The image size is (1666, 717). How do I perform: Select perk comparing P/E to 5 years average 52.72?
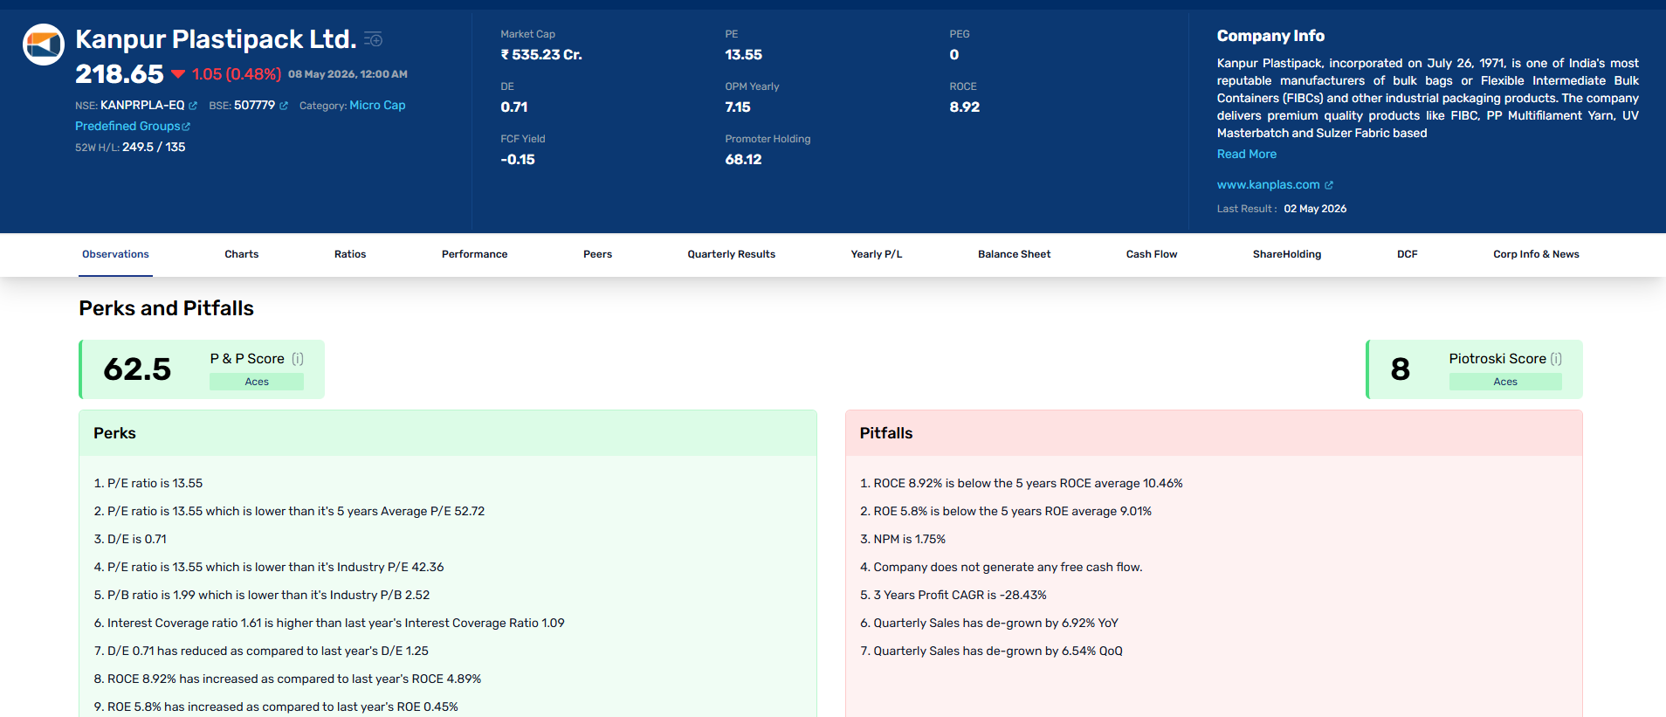click(289, 511)
